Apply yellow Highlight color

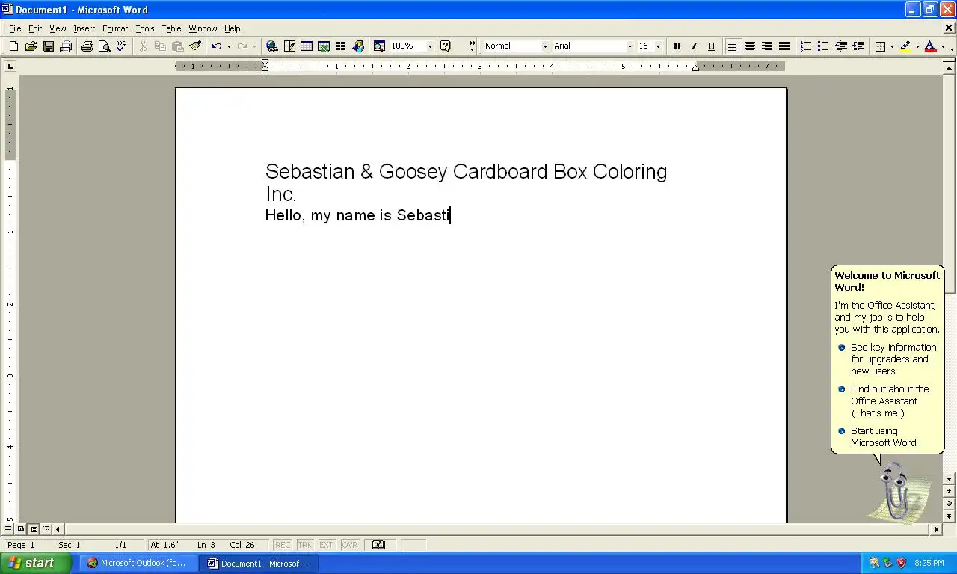click(x=905, y=46)
